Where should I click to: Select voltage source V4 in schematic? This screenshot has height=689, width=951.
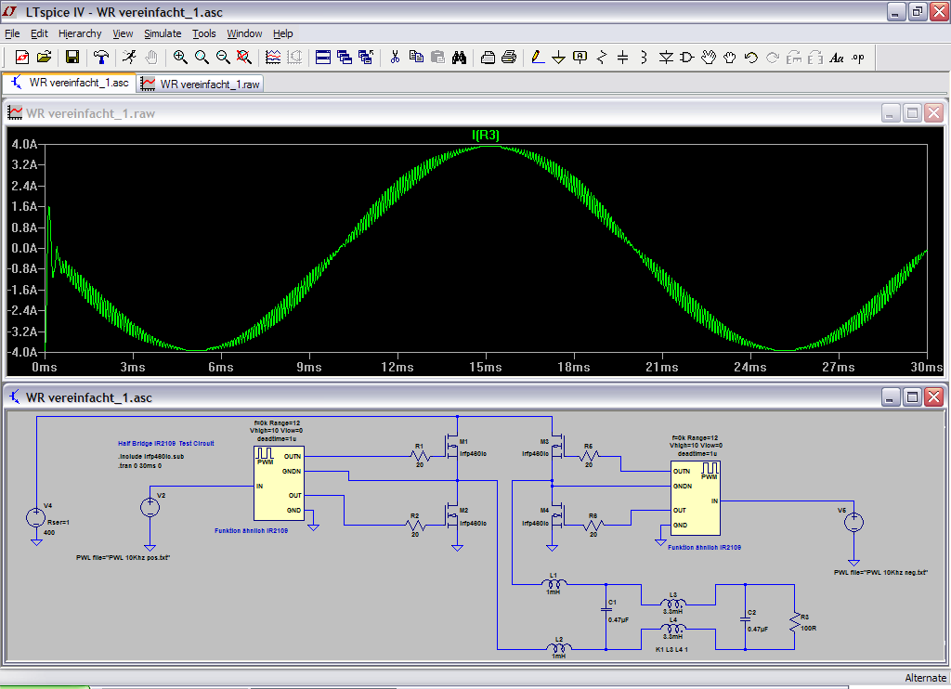click(x=36, y=517)
